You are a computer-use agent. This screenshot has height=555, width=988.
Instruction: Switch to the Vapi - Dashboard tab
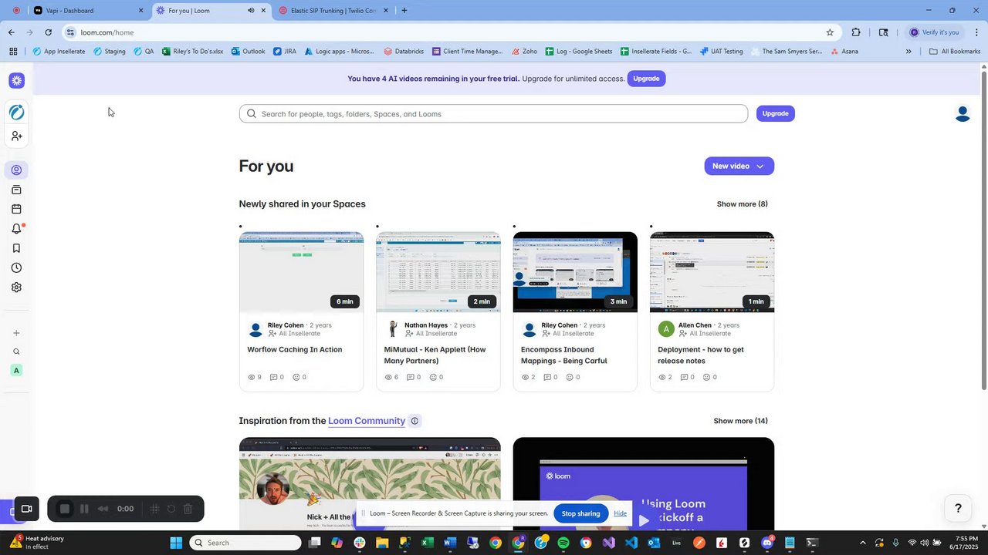(x=87, y=11)
